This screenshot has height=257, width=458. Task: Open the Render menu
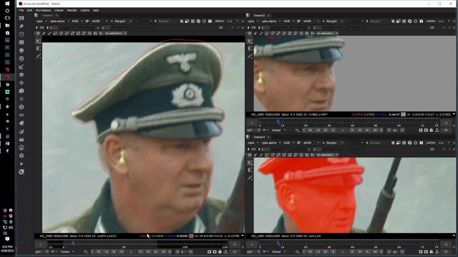tap(72, 10)
